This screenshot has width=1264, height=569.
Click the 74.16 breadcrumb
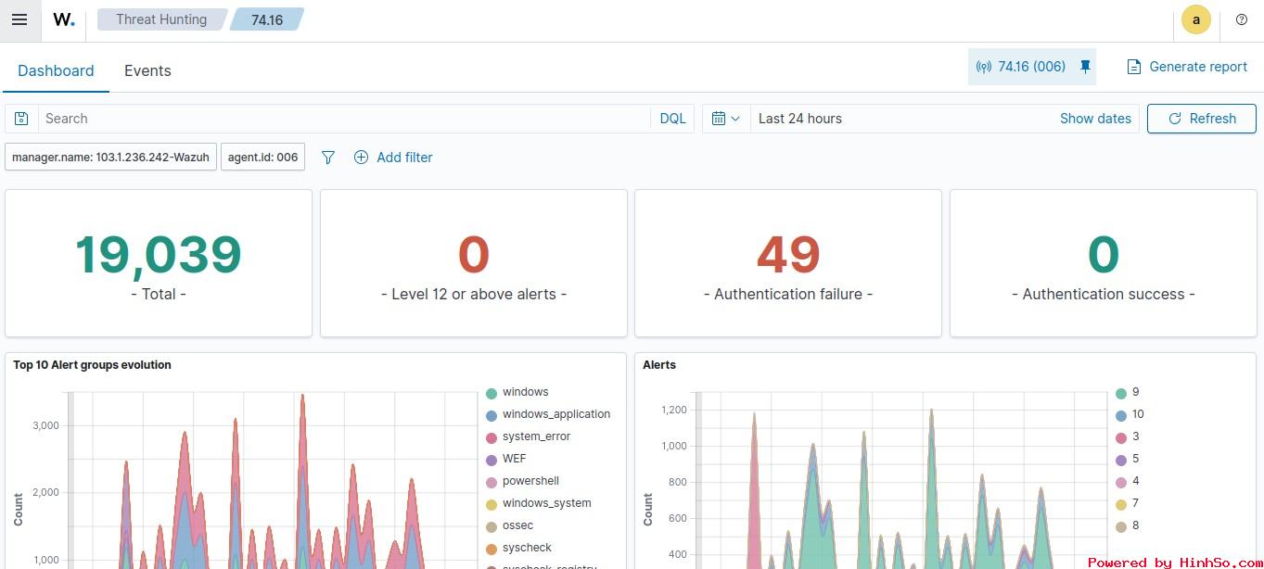click(x=267, y=19)
